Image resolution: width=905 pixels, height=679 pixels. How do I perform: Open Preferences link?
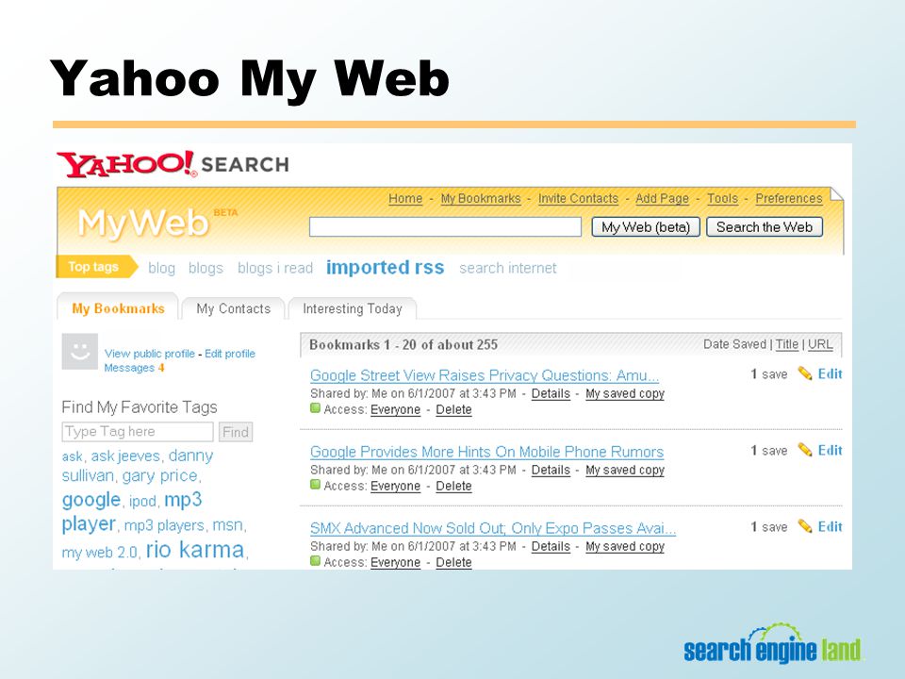[x=788, y=199]
